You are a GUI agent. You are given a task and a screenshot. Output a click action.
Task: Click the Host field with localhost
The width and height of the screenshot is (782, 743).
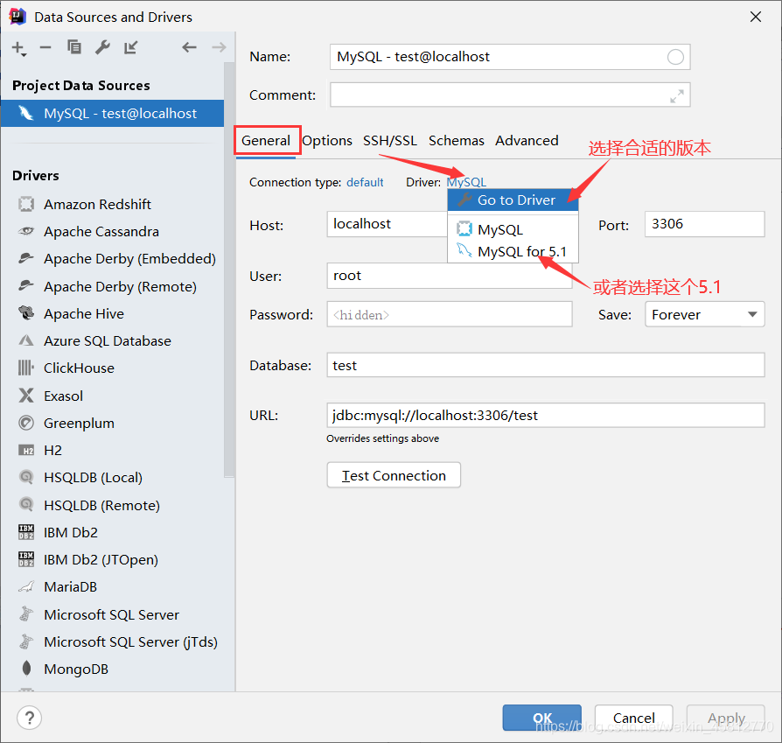click(387, 224)
